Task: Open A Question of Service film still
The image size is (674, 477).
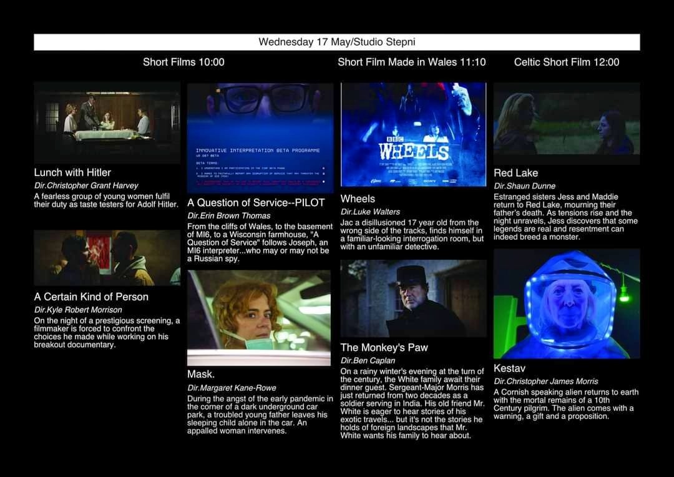Action: (x=260, y=138)
